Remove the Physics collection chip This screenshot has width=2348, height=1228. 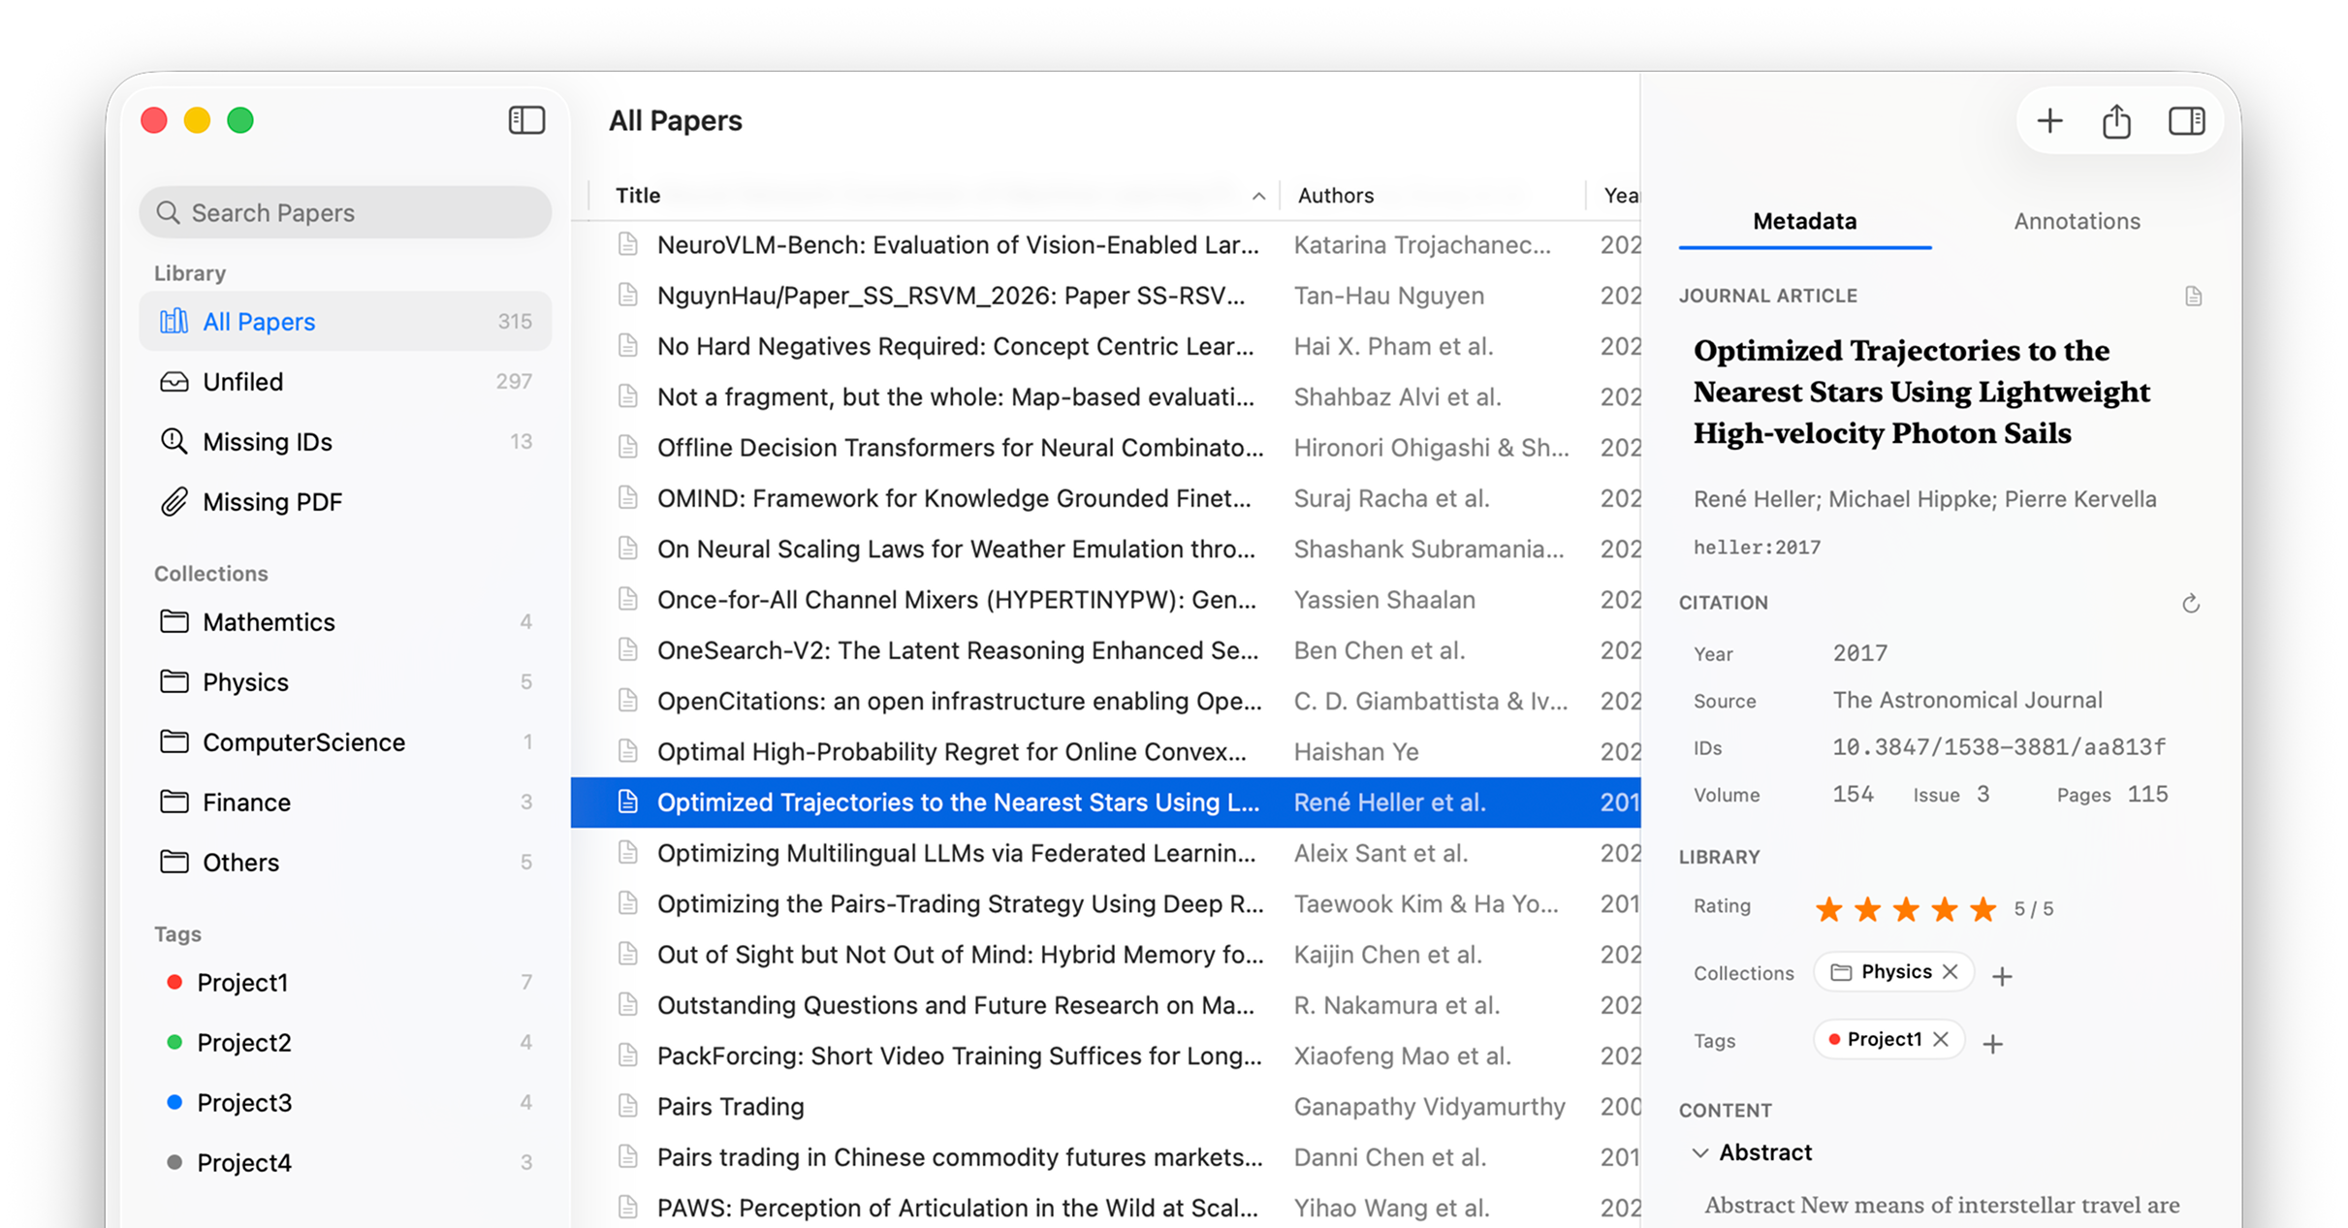pyautogui.click(x=1951, y=972)
